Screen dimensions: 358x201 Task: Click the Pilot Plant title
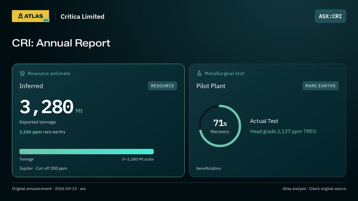pyautogui.click(x=211, y=86)
